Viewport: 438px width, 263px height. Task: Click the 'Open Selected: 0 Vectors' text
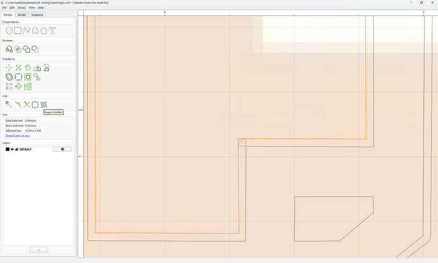(x=21, y=126)
